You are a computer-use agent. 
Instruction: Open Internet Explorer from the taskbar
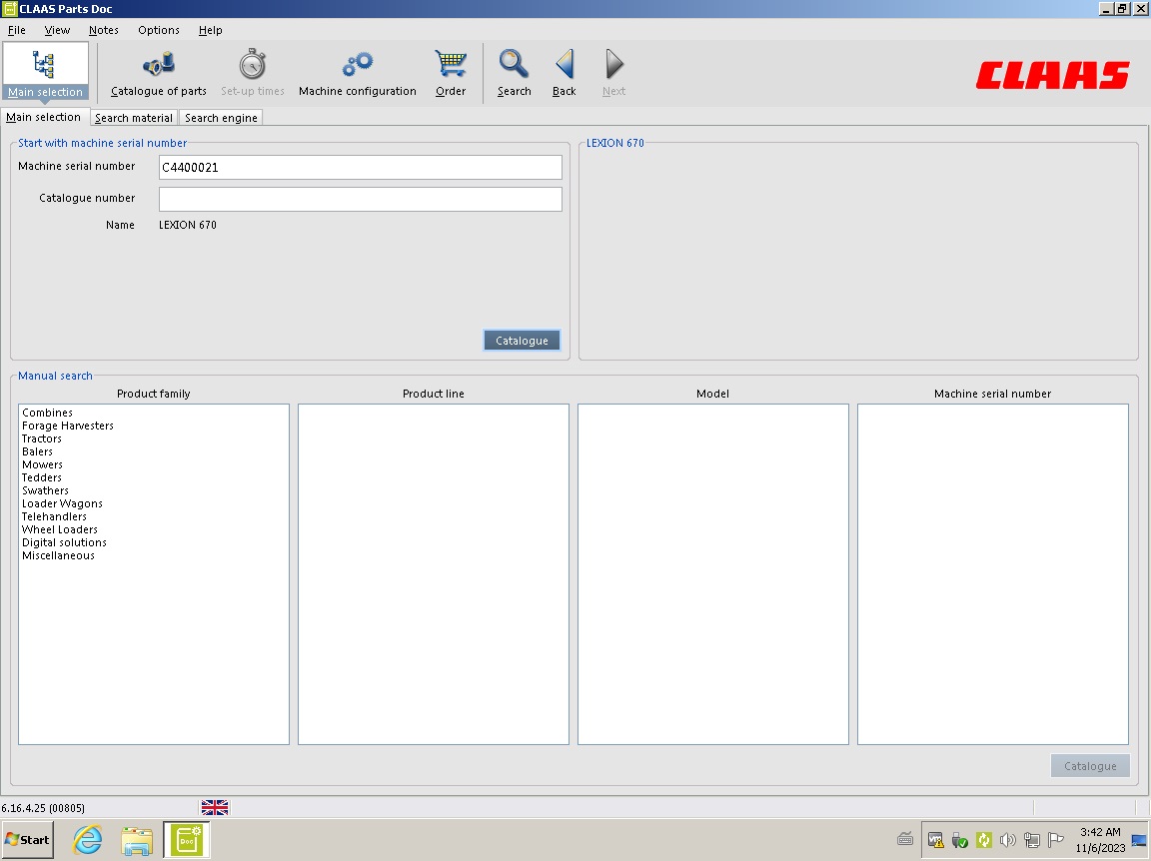point(87,840)
